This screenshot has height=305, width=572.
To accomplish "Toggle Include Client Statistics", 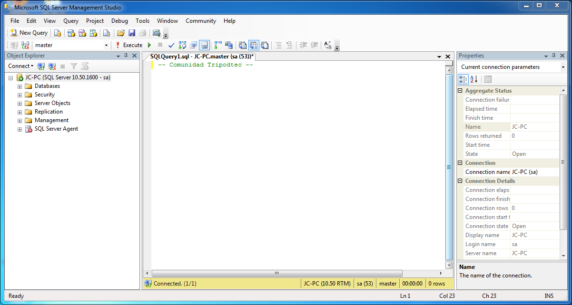I will [229, 45].
